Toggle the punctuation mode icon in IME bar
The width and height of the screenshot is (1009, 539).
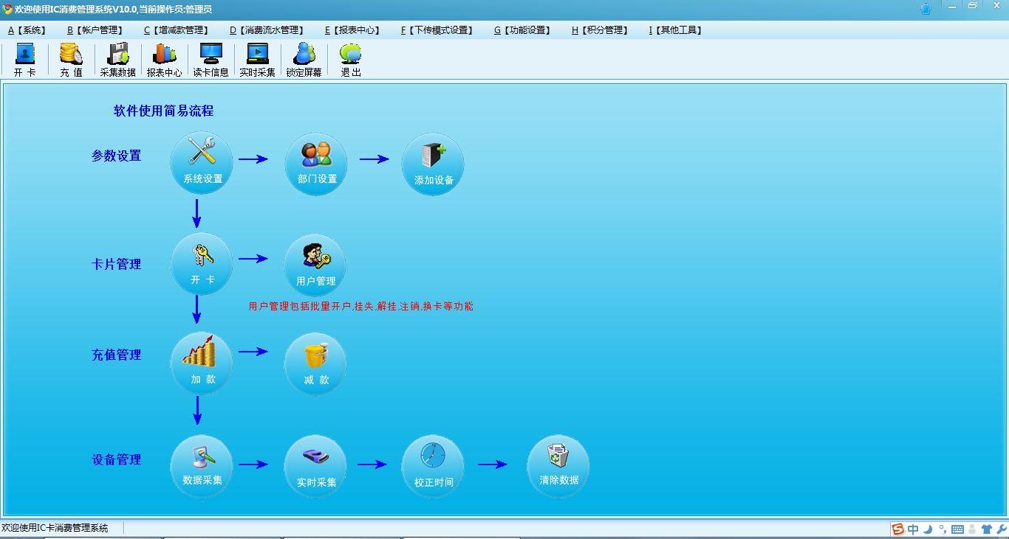pyautogui.click(x=943, y=528)
